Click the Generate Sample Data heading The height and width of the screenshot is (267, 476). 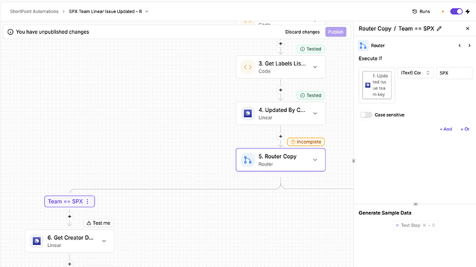point(385,213)
